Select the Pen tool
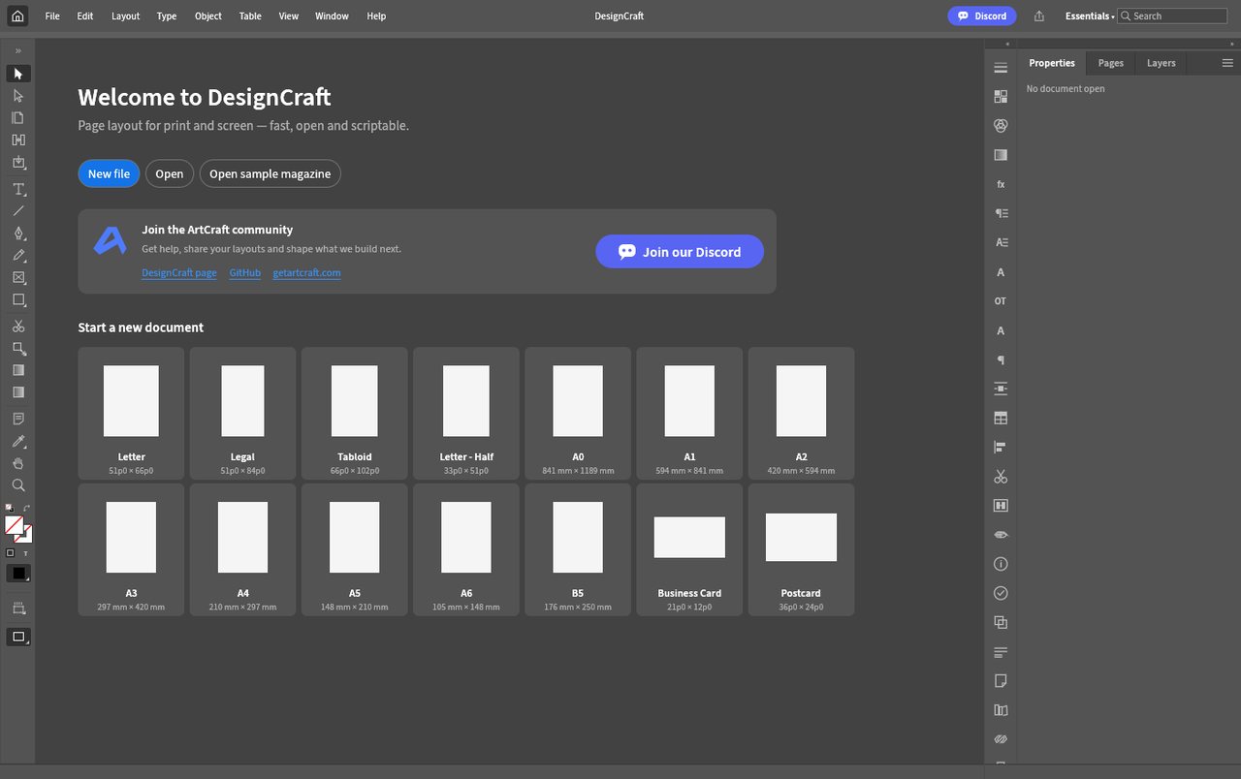Screen dimensions: 1241x779 coord(18,234)
